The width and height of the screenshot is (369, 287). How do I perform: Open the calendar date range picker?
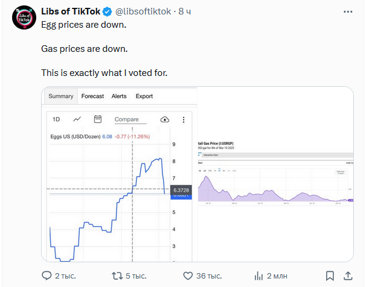pyautogui.click(x=98, y=119)
